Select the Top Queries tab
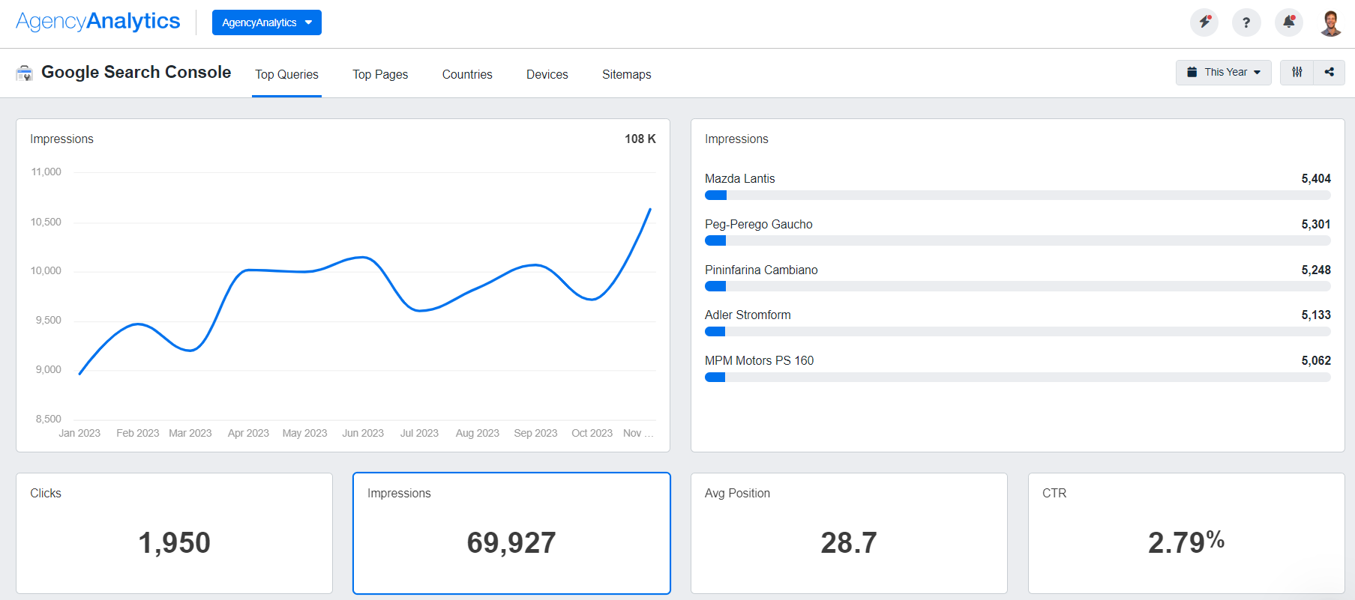This screenshot has width=1355, height=600. click(x=286, y=74)
